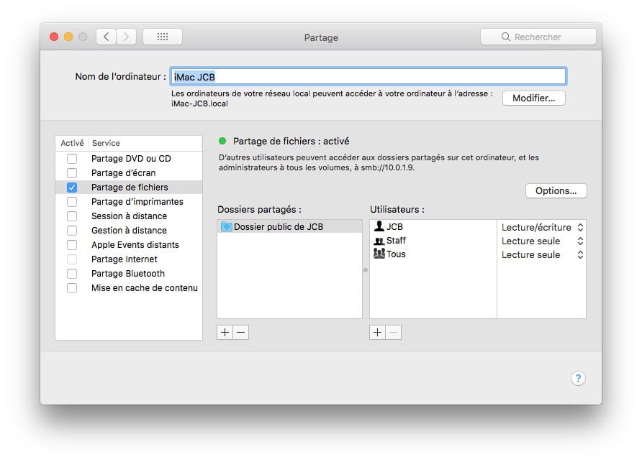Add a user with the plus button
This screenshot has height=462, width=642.
(378, 333)
